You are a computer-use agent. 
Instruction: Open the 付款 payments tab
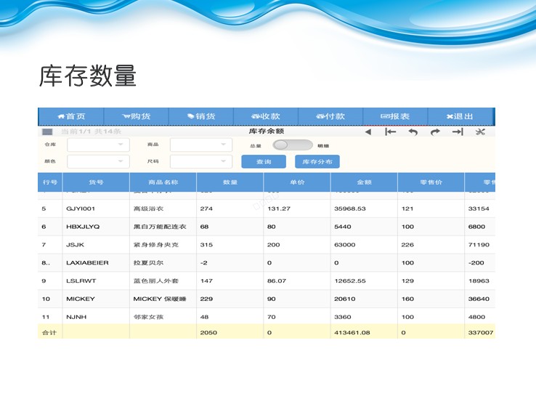coord(330,116)
